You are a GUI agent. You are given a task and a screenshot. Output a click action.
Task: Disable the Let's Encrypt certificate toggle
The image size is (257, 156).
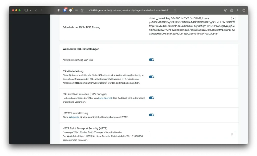151,98
